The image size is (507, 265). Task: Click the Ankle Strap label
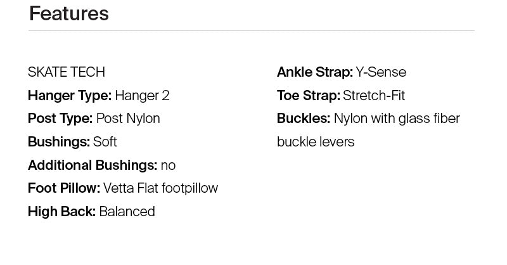click(x=314, y=72)
